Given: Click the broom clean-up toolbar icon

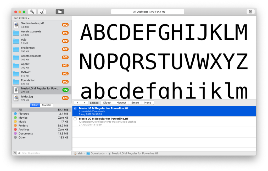Looking at the screenshot, I should coord(42,12).
